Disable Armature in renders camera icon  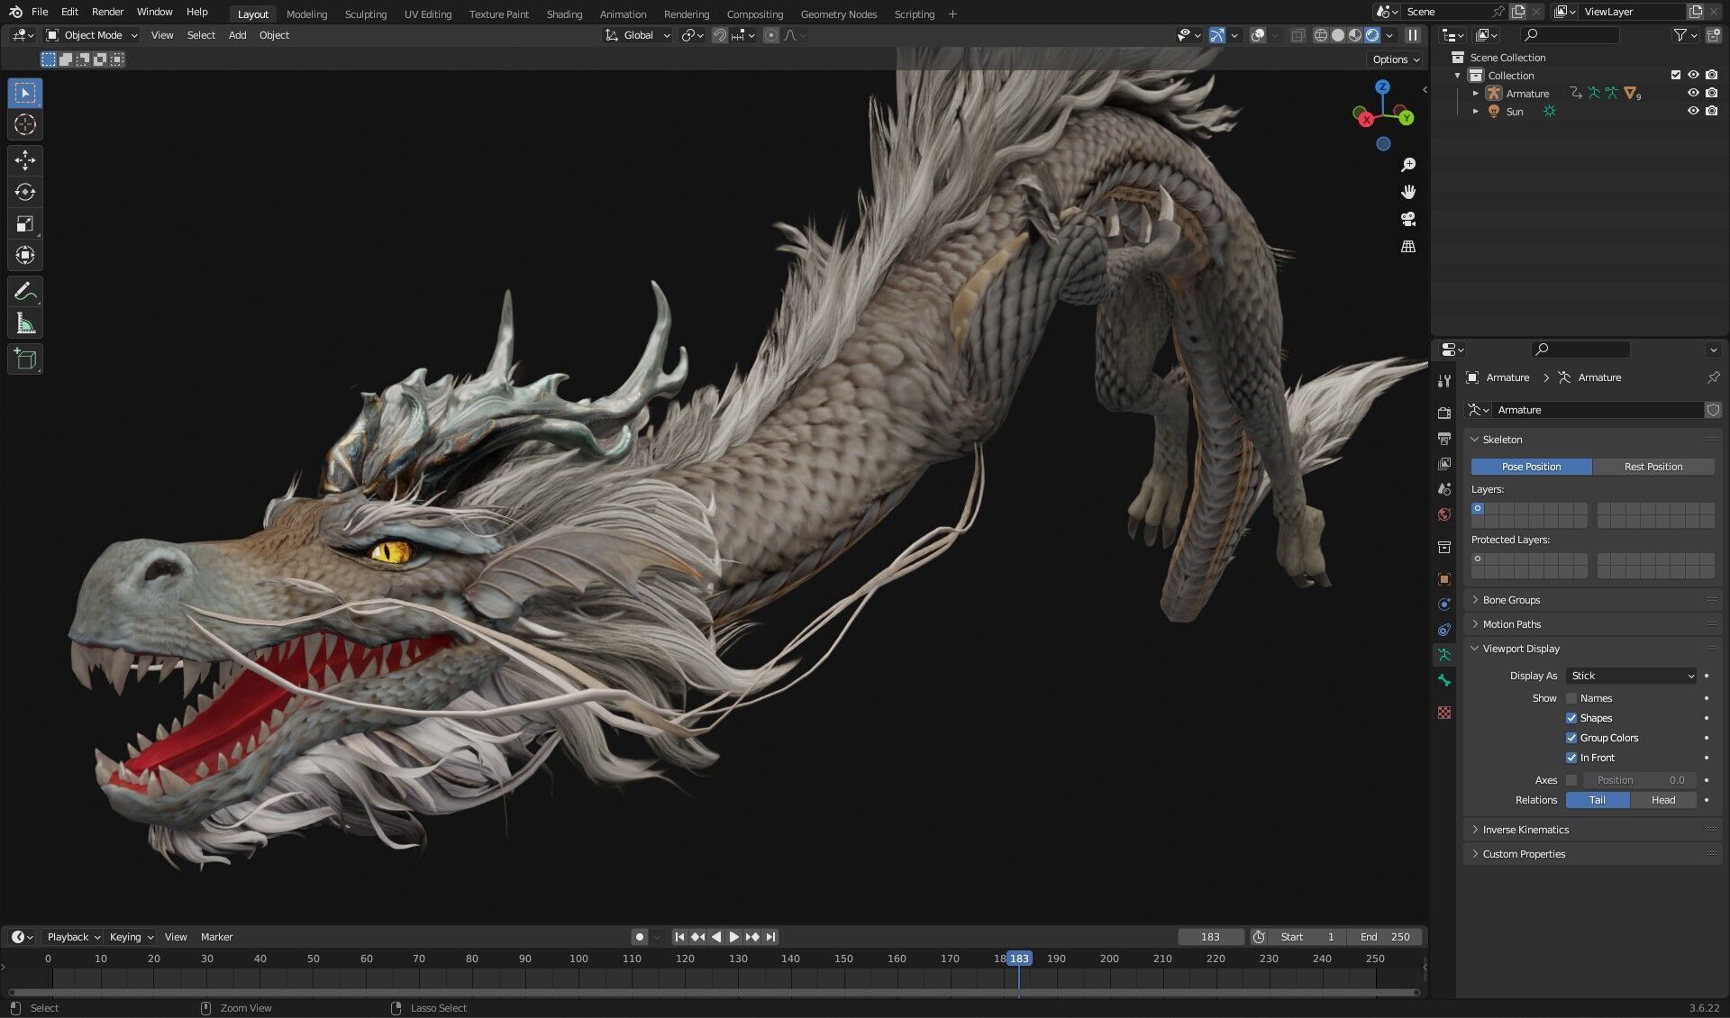(x=1711, y=93)
